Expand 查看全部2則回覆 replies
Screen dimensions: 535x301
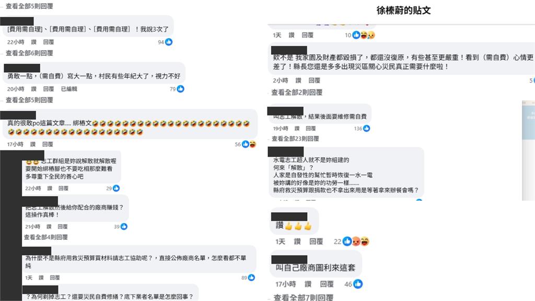click(x=297, y=92)
